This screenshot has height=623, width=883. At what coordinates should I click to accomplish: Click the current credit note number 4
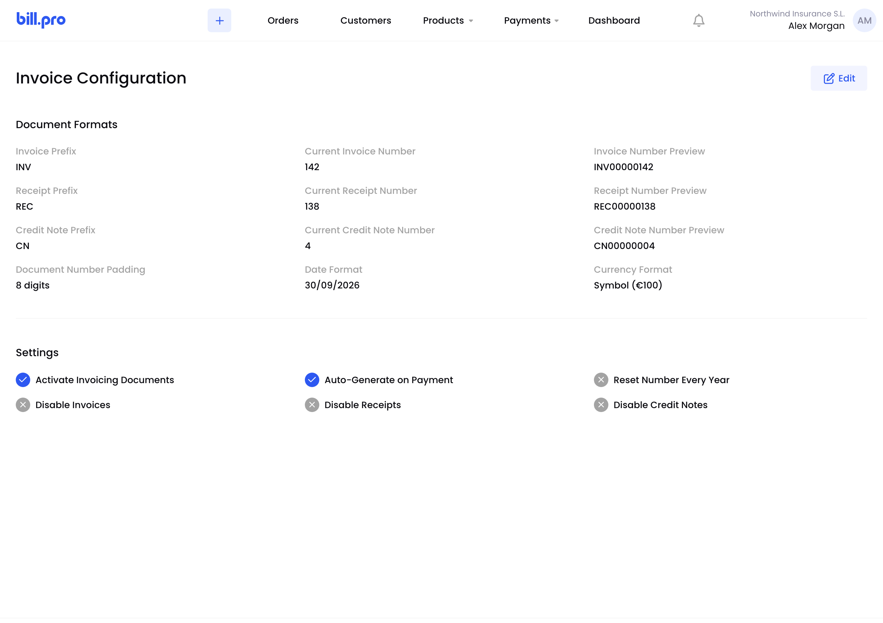308,246
